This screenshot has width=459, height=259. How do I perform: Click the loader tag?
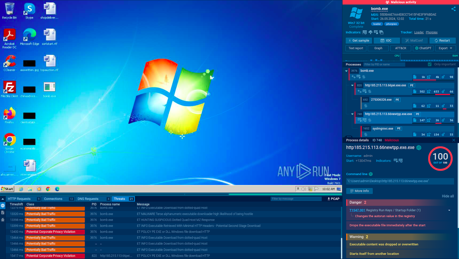pos(377,24)
